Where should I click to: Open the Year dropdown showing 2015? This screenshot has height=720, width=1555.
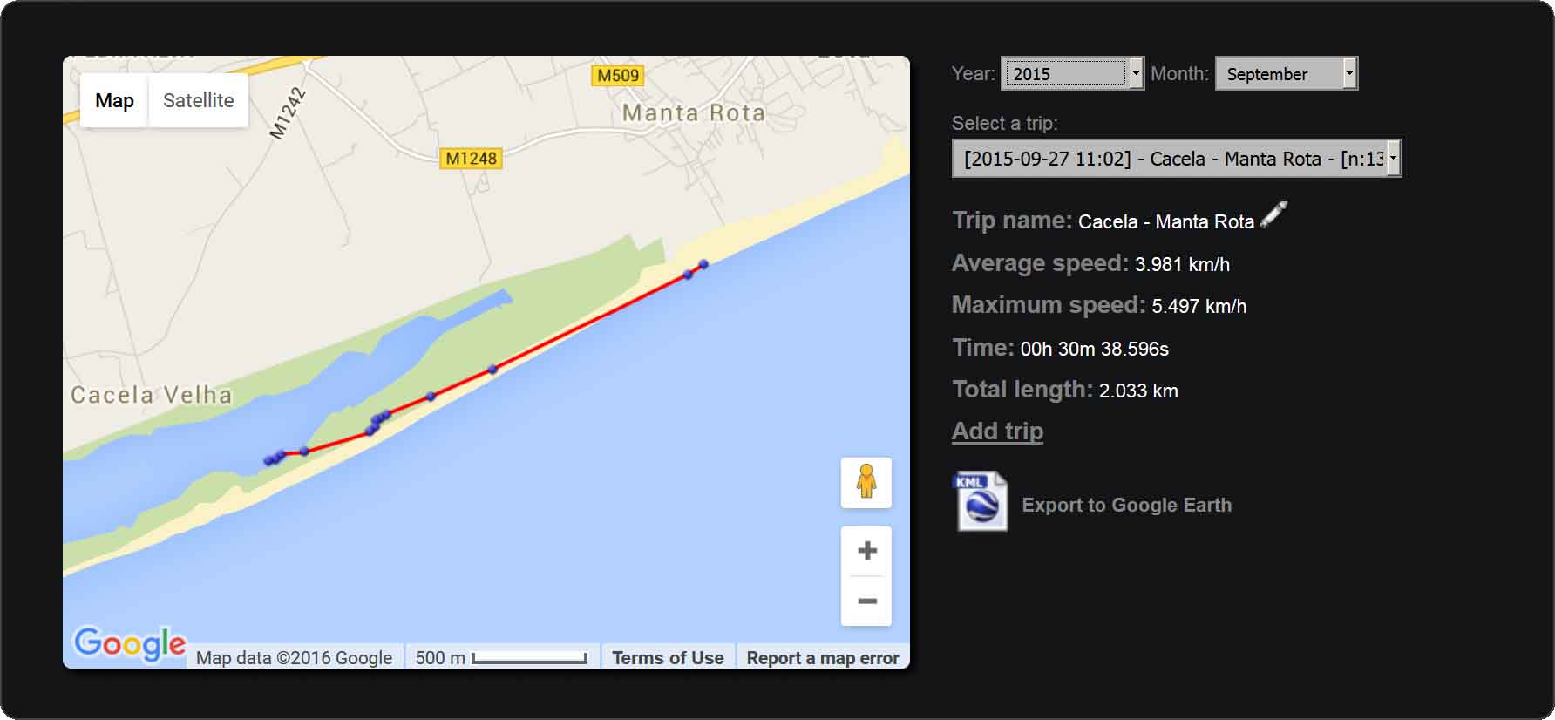[1072, 73]
